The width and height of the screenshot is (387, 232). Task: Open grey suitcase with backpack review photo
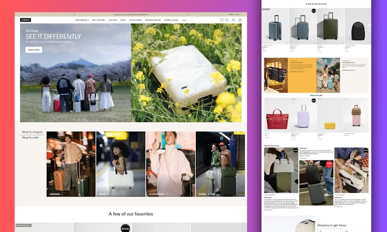(x=316, y=183)
